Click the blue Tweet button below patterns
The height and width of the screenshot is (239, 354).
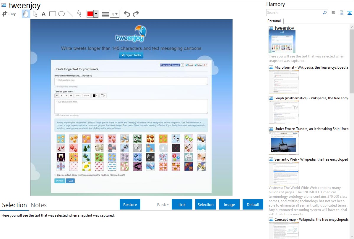tap(70, 181)
